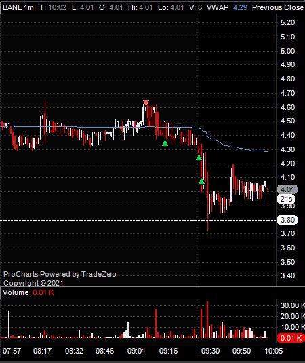Viewport: 305px width, 363px height.
Task: Click the 5.20 price axis label
Action: (287, 22)
